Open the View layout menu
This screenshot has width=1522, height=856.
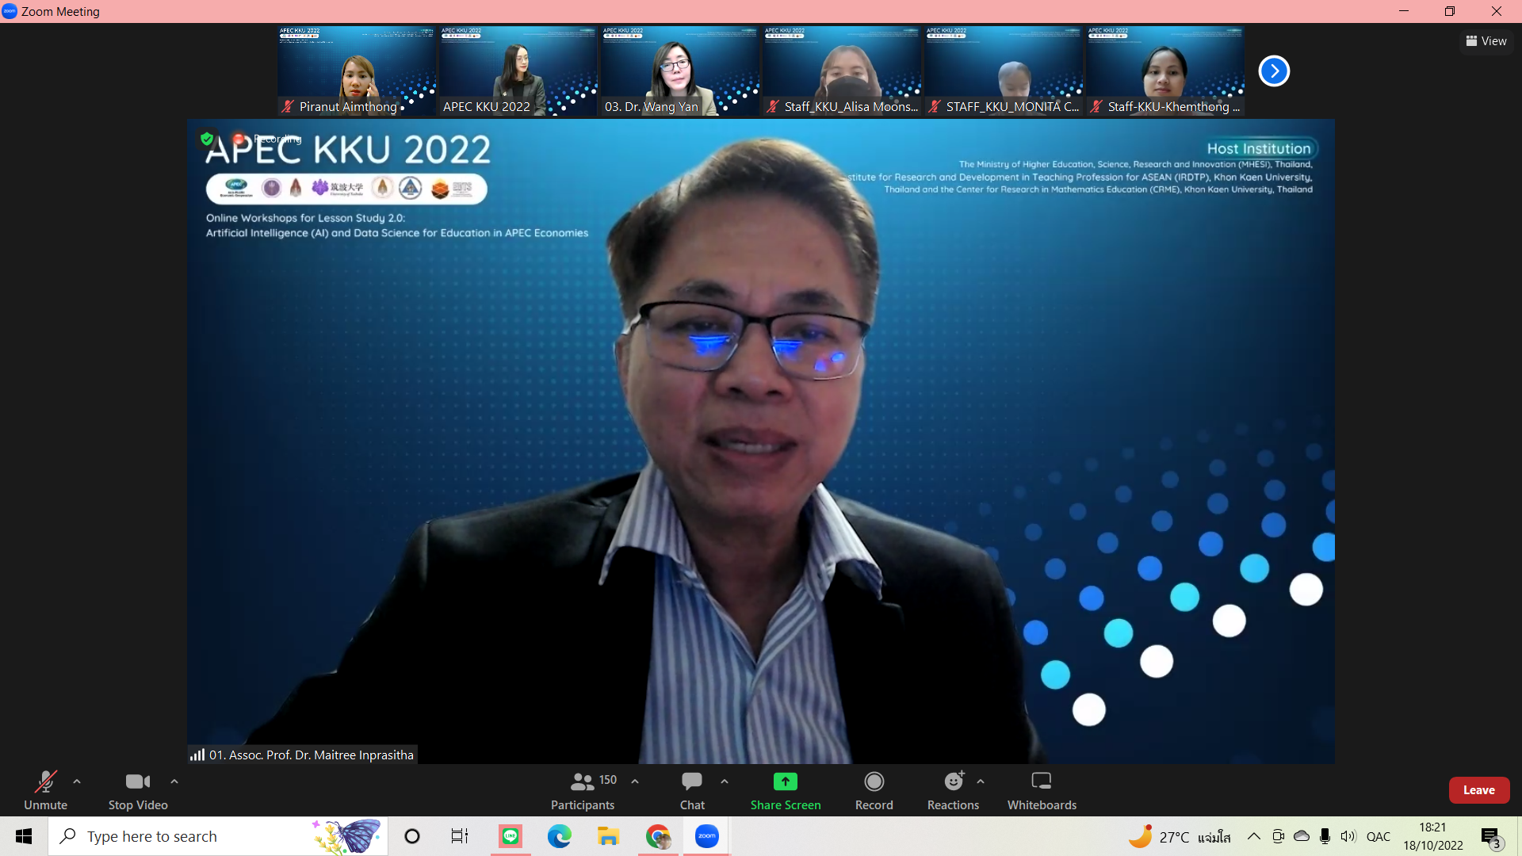(x=1486, y=41)
